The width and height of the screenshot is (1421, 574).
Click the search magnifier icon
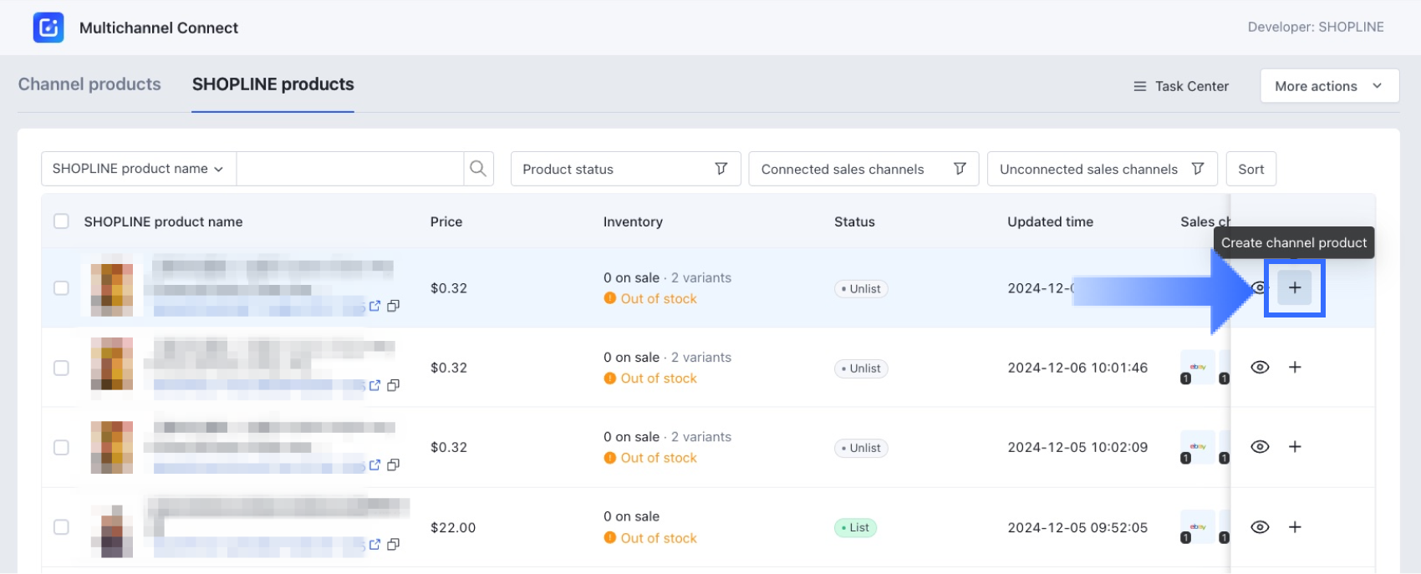[x=478, y=169]
